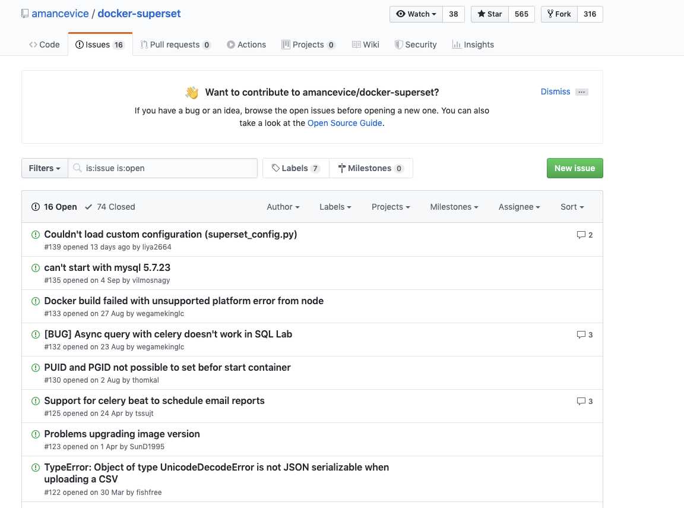Click author fishfree

pos(149,493)
